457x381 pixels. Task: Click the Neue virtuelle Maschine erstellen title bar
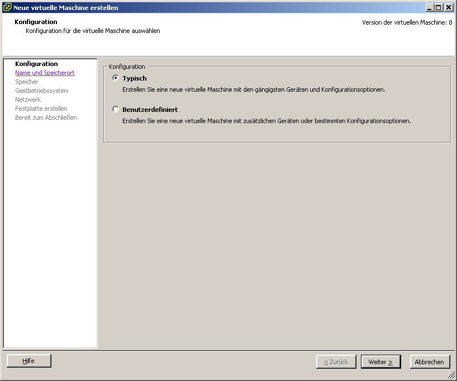click(x=223, y=8)
